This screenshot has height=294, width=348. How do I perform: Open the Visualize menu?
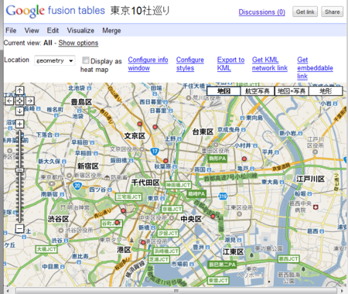coord(80,30)
